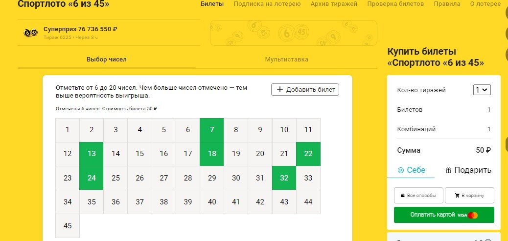The image size is (508, 241).
Task: Deselect number 32 on the grid
Action: [x=284, y=178]
